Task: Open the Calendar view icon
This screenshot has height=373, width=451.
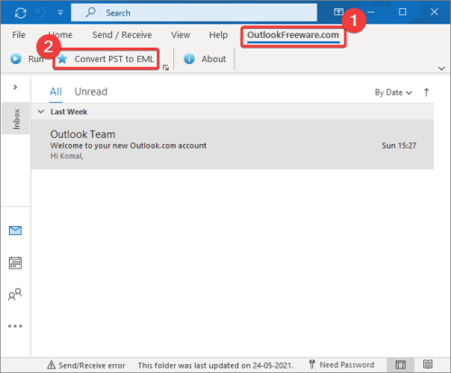Action: point(15,263)
